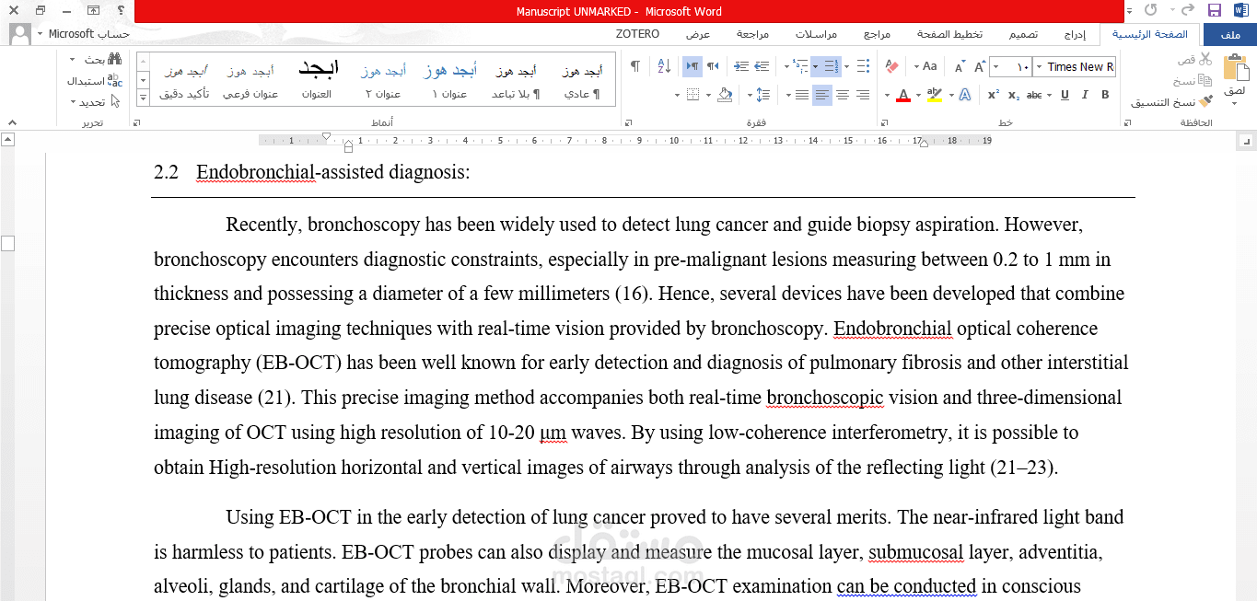
Task: Apply Heading 1 (عنوان ١) style
Action: pyautogui.click(x=450, y=81)
